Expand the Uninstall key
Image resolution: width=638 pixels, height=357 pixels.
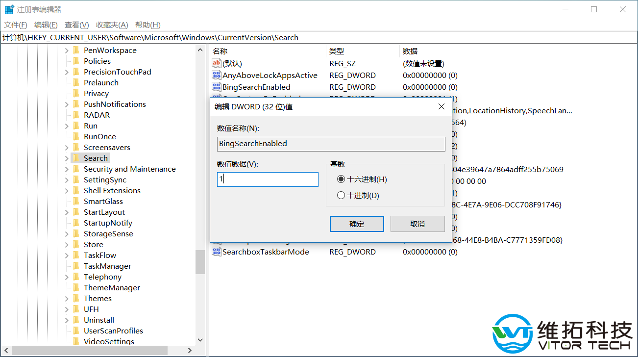click(67, 320)
